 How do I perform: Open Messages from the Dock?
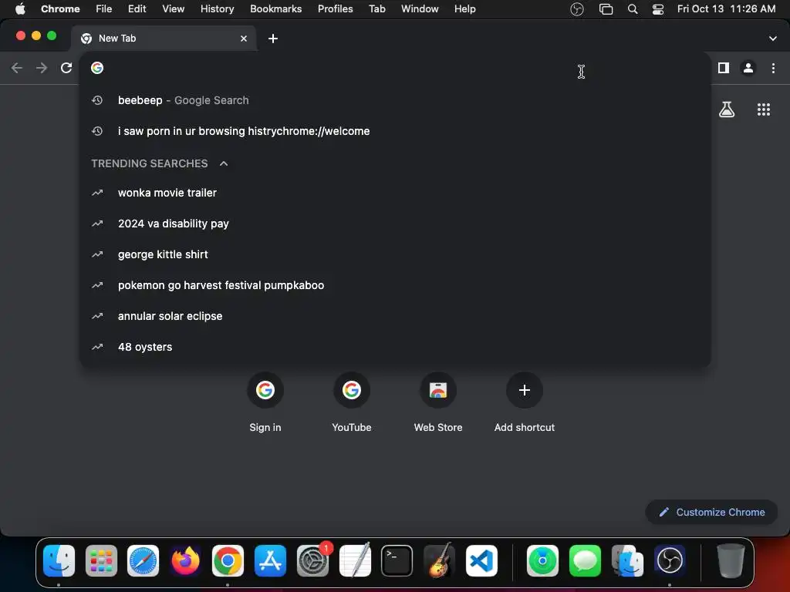[x=585, y=560]
